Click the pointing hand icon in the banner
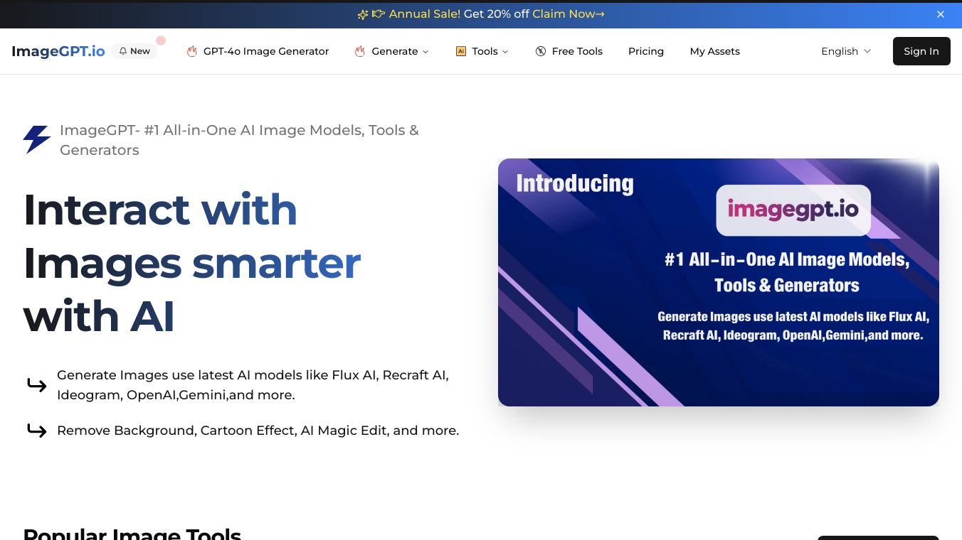The width and height of the screenshot is (962, 540). tap(379, 14)
